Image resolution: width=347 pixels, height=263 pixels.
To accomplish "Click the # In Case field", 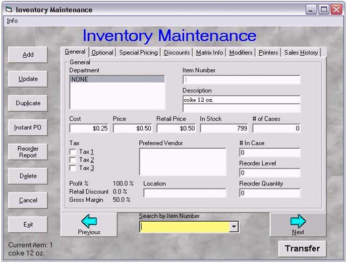I will coord(270,152).
